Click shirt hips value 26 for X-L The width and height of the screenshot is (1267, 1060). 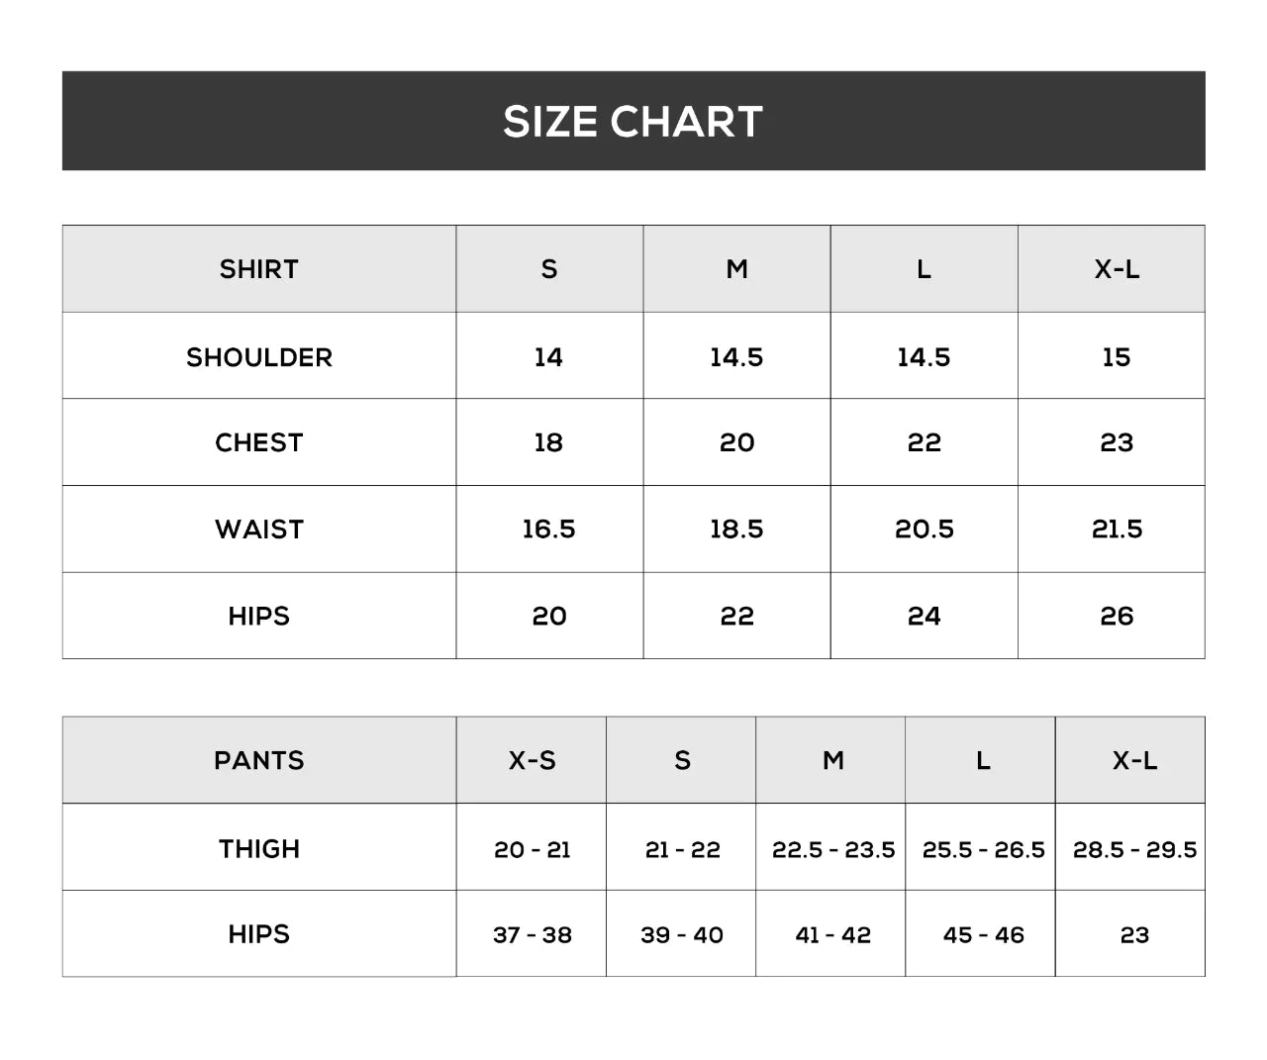[1116, 617]
